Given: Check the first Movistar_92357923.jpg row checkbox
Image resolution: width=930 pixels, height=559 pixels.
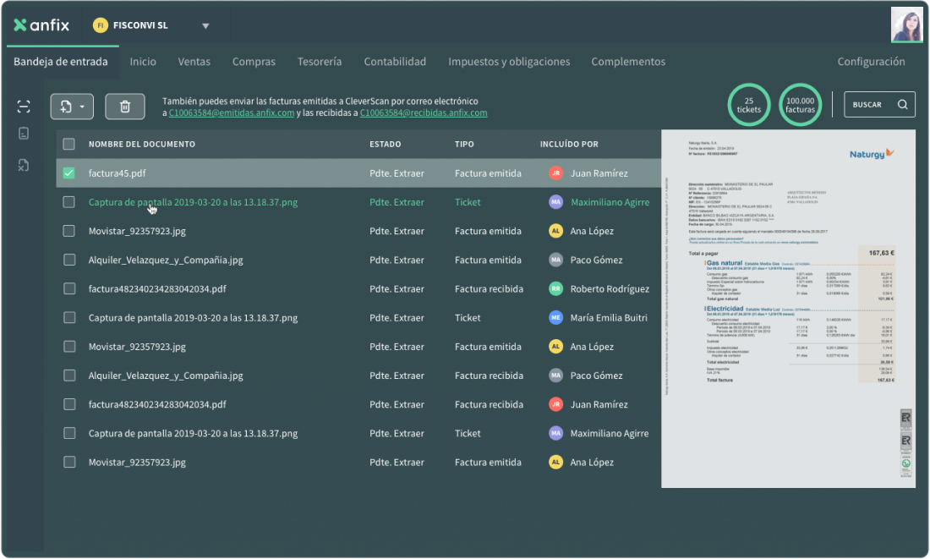Looking at the screenshot, I should [x=68, y=231].
